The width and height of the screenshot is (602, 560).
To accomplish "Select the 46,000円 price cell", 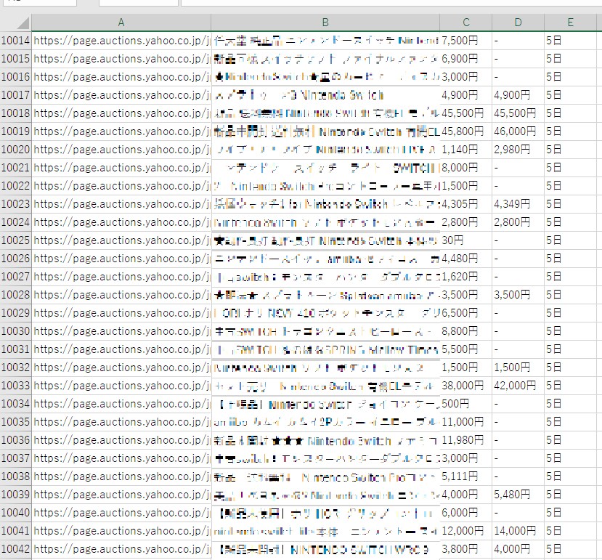I will (518, 131).
